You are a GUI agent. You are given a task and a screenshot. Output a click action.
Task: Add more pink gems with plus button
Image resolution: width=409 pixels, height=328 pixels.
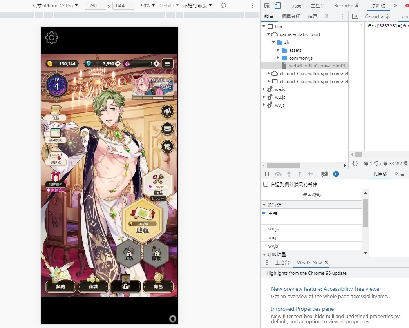click(x=156, y=63)
